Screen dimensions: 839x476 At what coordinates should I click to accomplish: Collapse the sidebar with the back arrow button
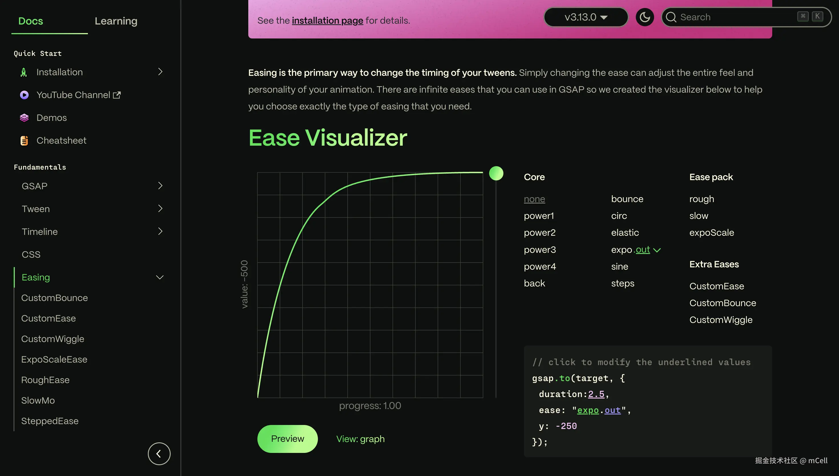(159, 454)
